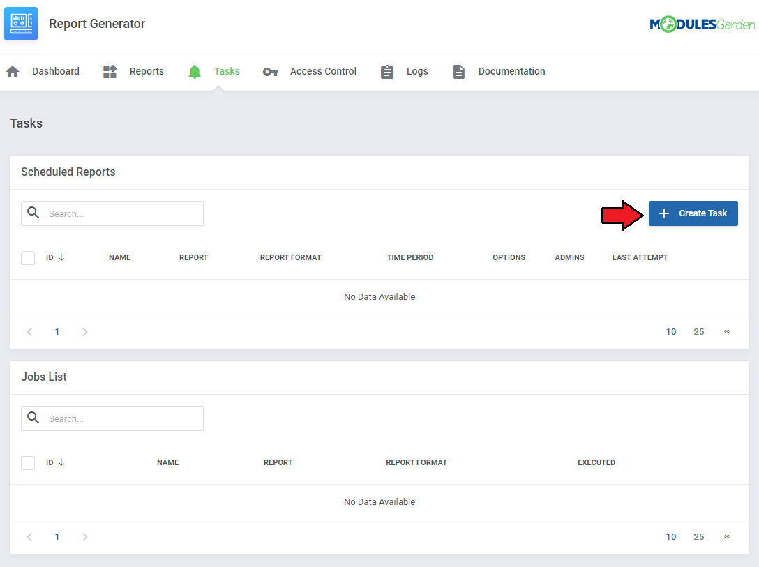Click the OPTIONS column header
Viewport: 759px width, 567px height.
(509, 257)
